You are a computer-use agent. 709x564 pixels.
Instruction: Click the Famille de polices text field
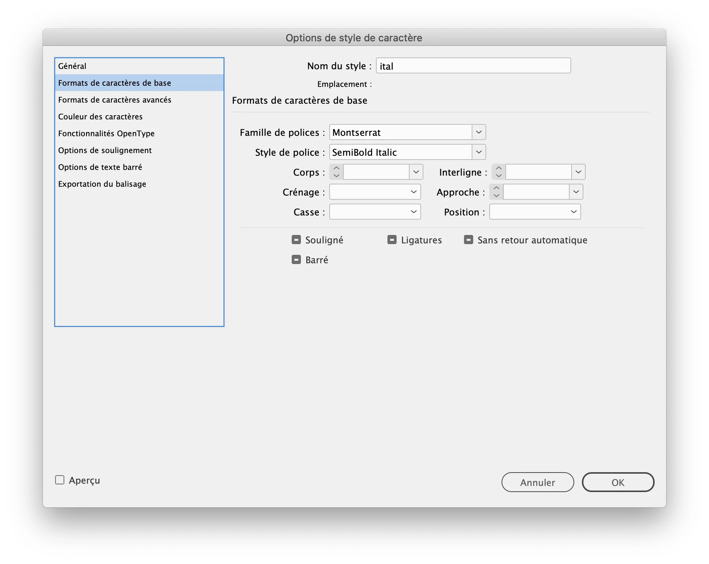click(x=401, y=132)
